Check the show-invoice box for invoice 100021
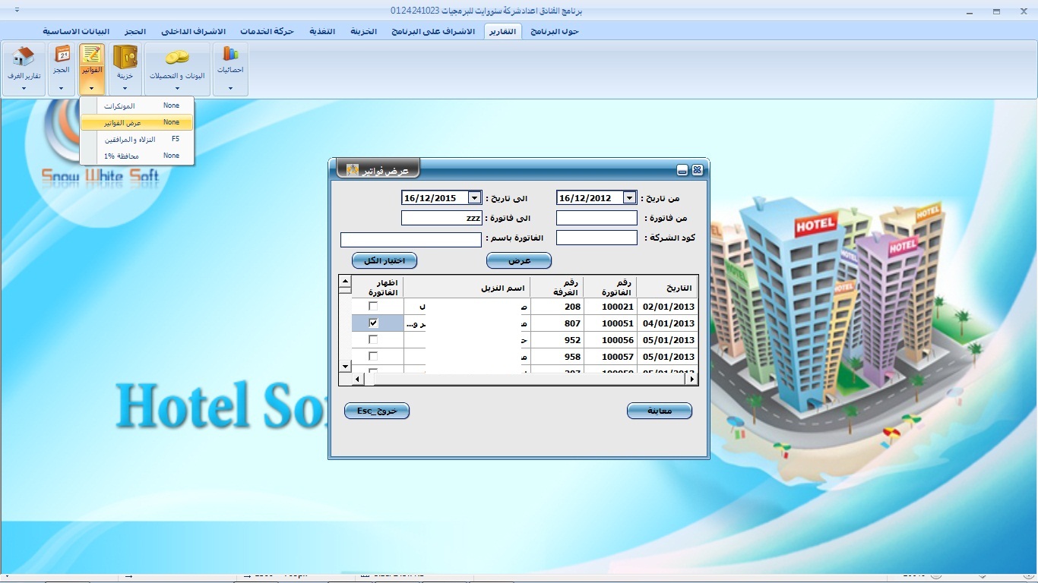1038x583 pixels. (x=373, y=307)
